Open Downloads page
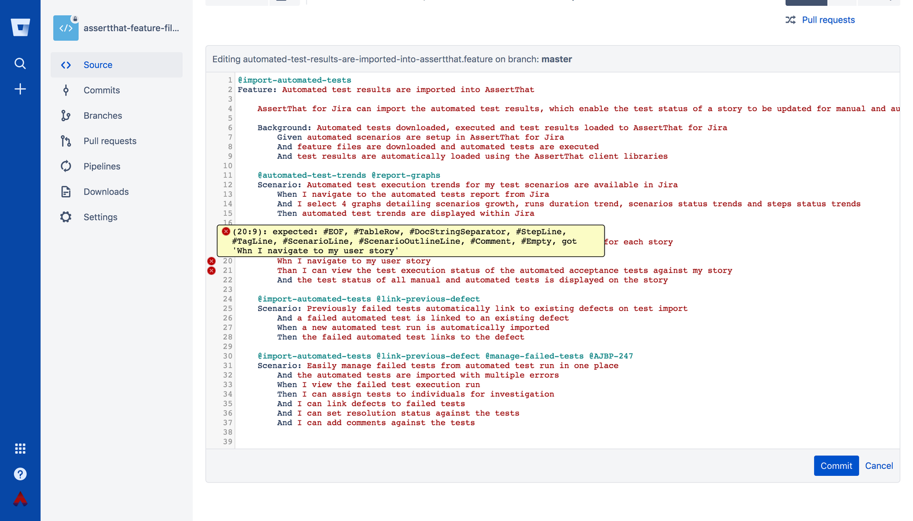 [x=117, y=192]
